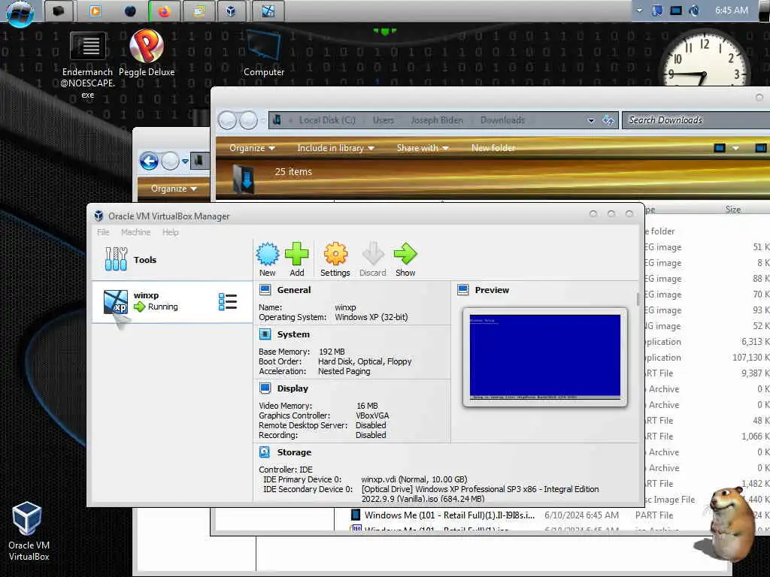Click the refresh icon beside address bar
The image size is (770, 577).
pyautogui.click(x=608, y=120)
